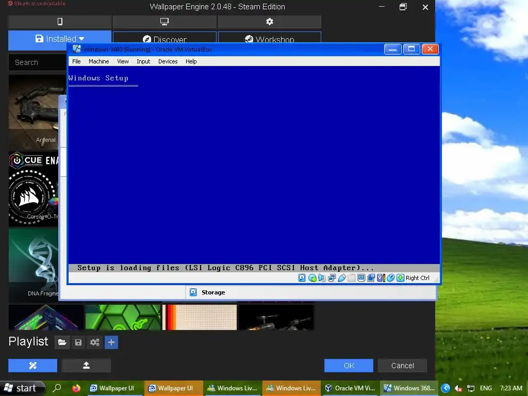The height and width of the screenshot is (396, 528).
Task: Click the mouse integration indicator in VirtualBox status bar
Action: (390, 278)
